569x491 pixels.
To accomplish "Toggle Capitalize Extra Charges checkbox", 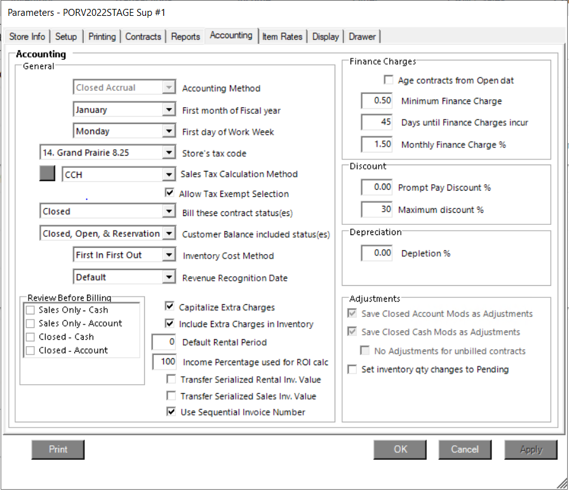I will 170,307.
